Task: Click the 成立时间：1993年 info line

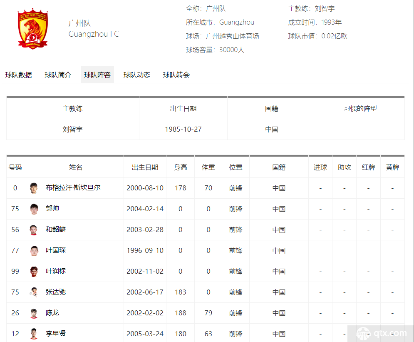Action: click(x=315, y=22)
